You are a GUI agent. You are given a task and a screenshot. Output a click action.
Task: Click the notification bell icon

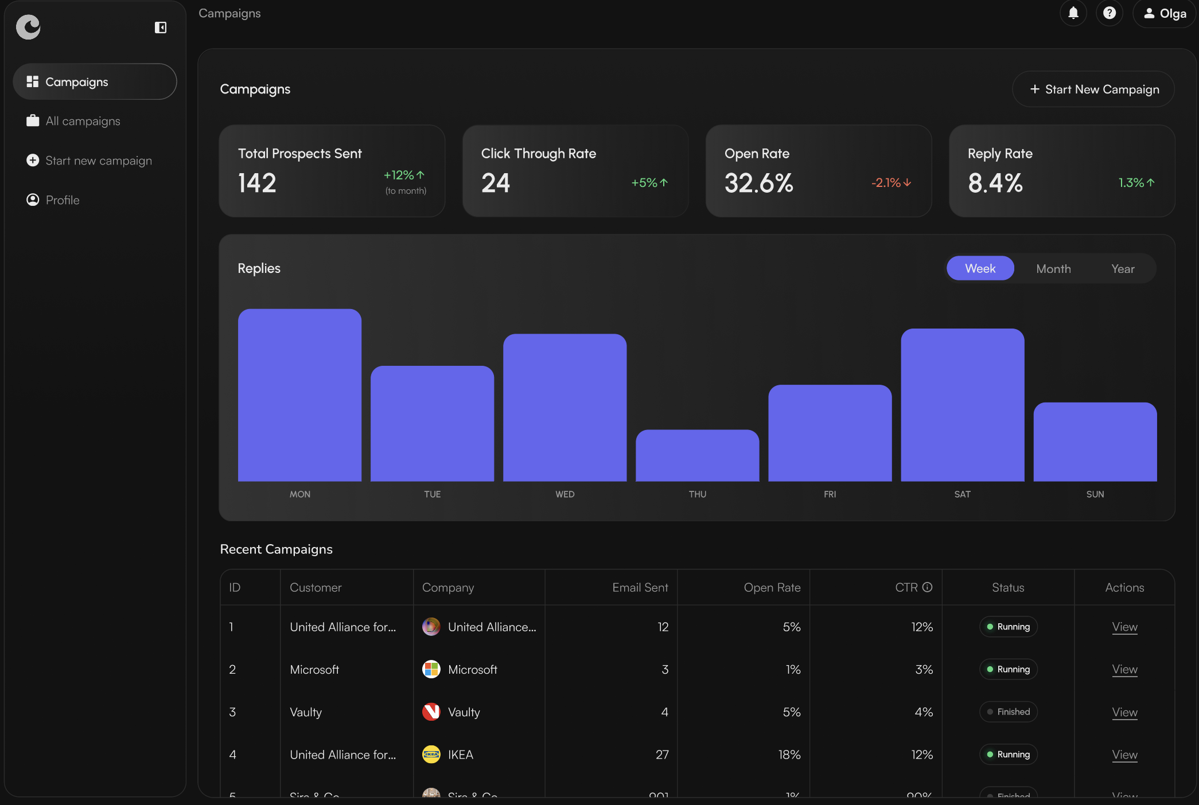pyautogui.click(x=1073, y=13)
